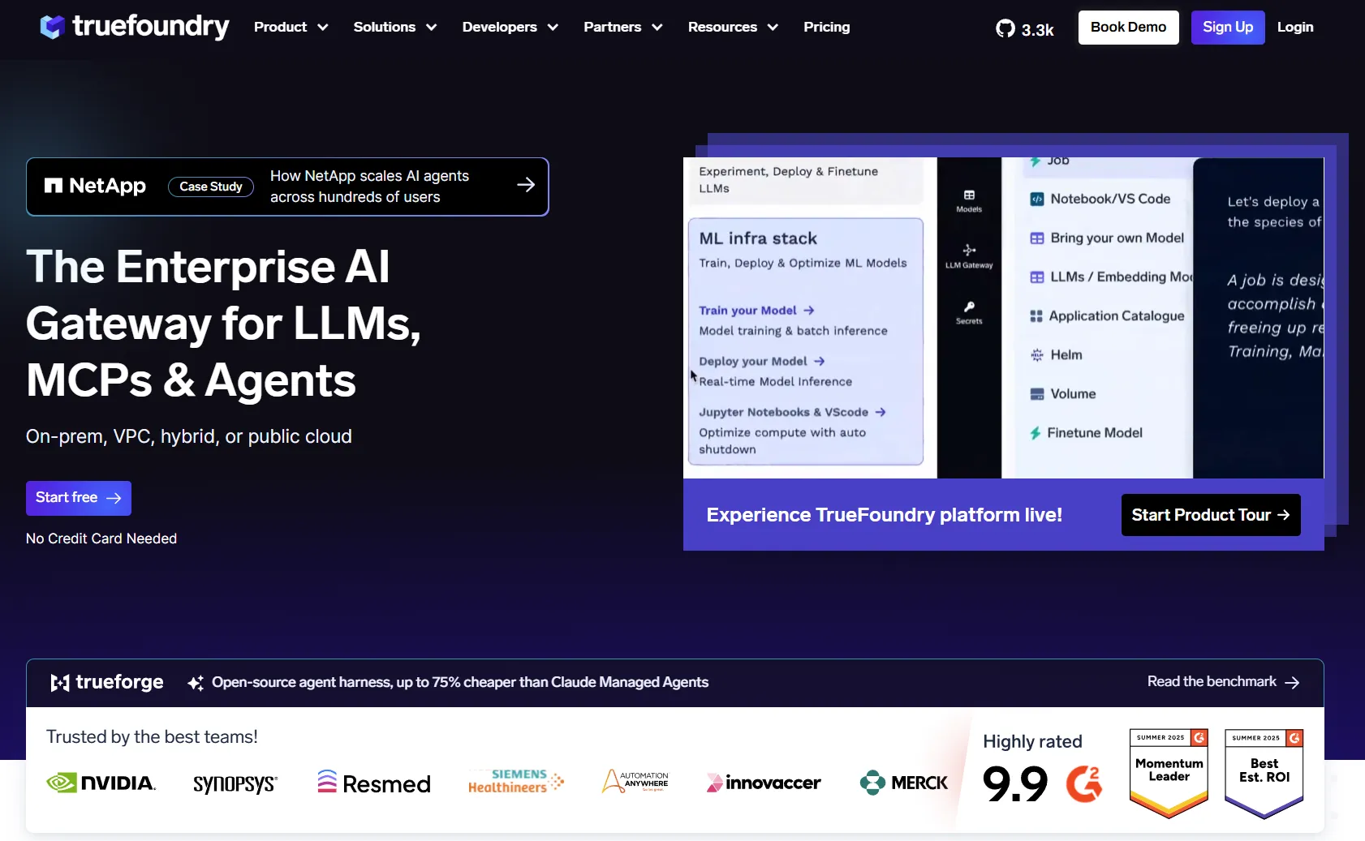
Task: Click 'Open-source agent harness' banner text
Action: (460, 682)
